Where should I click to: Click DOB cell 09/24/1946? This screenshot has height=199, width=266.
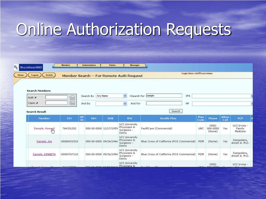[x=110, y=141]
